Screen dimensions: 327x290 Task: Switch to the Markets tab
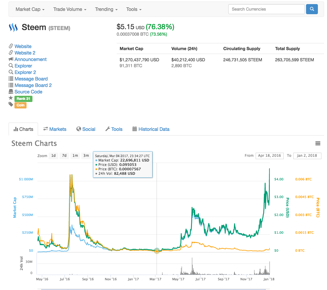(55, 129)
